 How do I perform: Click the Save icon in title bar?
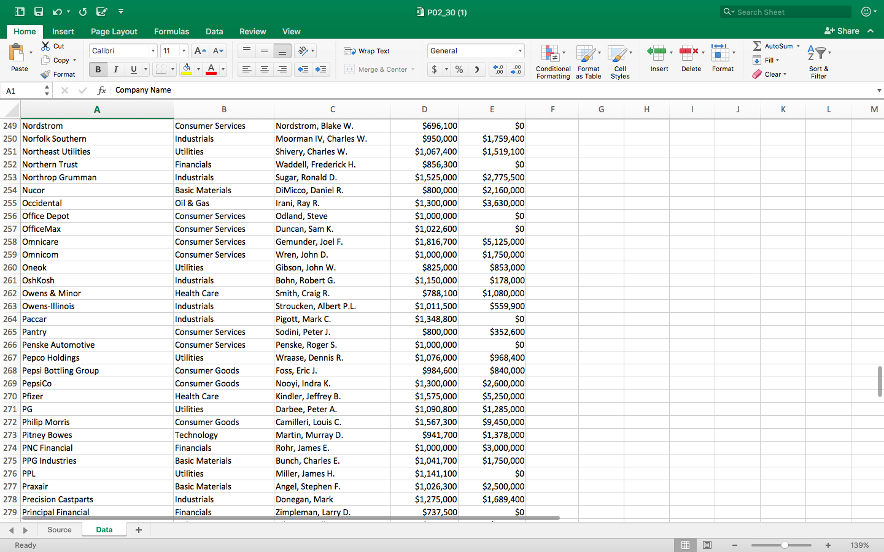pyautogui.click(x=39, y=12)
